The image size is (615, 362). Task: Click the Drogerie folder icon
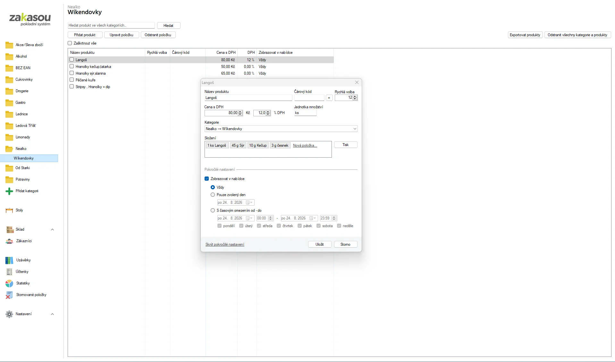9,91
